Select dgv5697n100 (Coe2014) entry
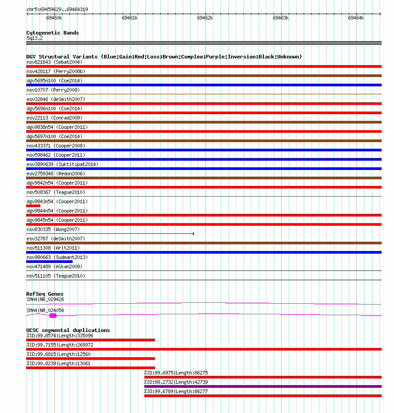Image resolution: width=394 pixels, height=413 pixels. (54, 136)
